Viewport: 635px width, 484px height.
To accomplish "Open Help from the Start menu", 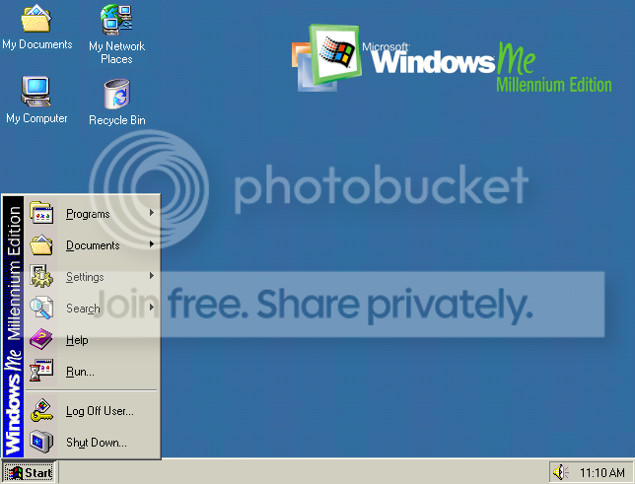I will click(x=93, y=339).
